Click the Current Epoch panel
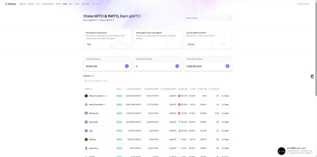 click(x=208, y=18)
